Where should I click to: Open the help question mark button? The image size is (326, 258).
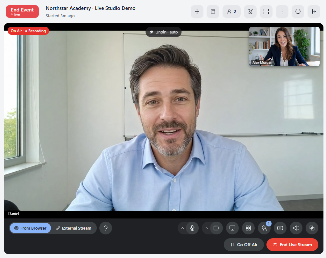point(106,228)
